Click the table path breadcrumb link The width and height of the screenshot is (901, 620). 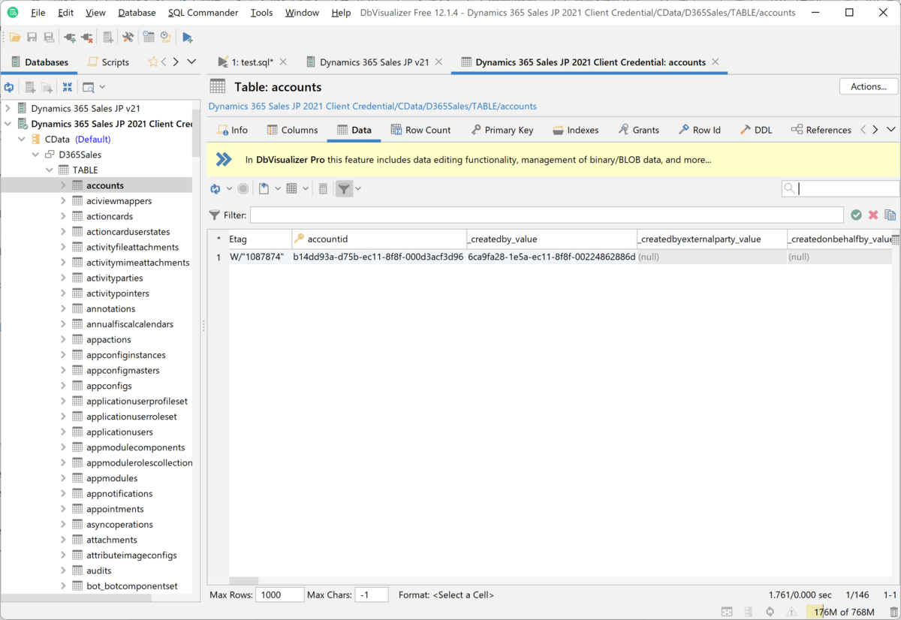point(372,107)
